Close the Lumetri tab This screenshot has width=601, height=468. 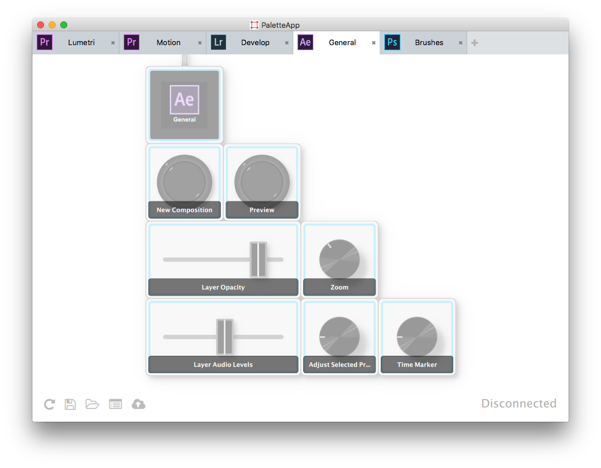click(112, 43)
